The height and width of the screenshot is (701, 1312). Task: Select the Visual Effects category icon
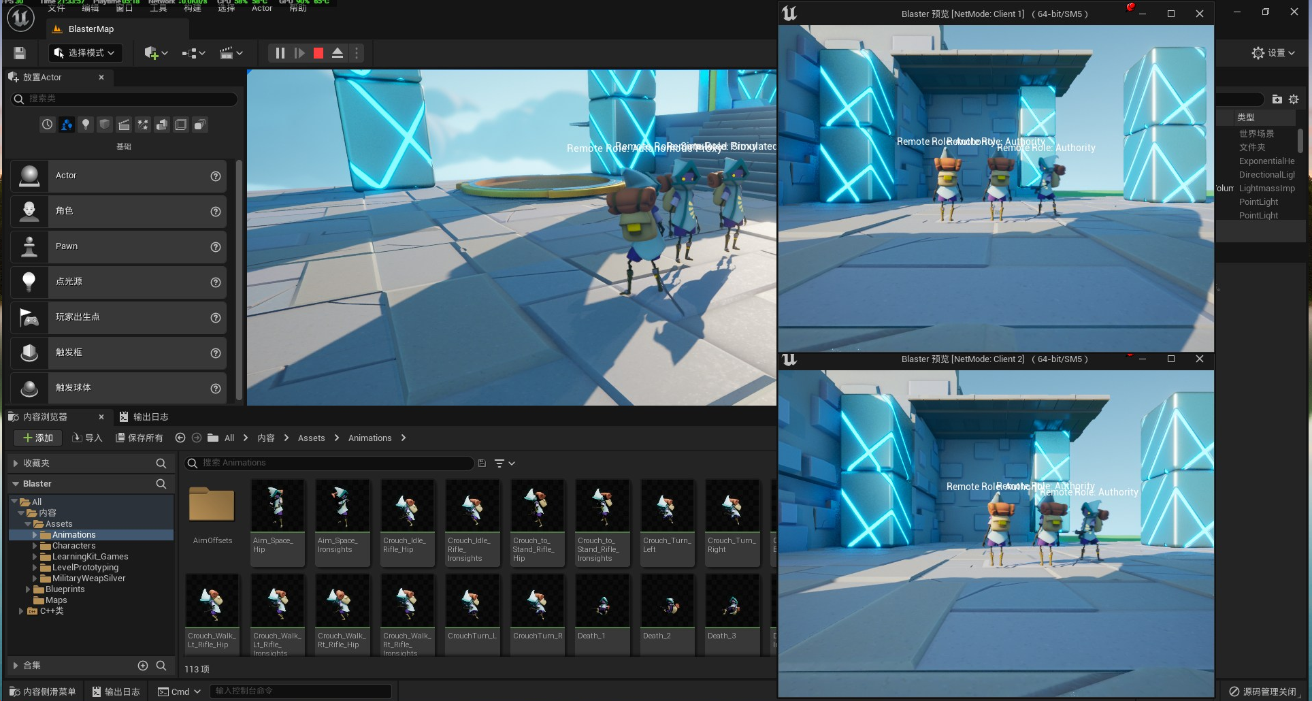coord(143,125)
